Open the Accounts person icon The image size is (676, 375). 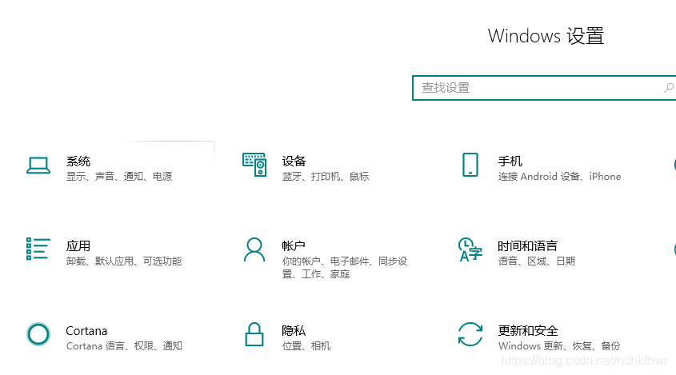pyautogui.click(x=254, y=249)
